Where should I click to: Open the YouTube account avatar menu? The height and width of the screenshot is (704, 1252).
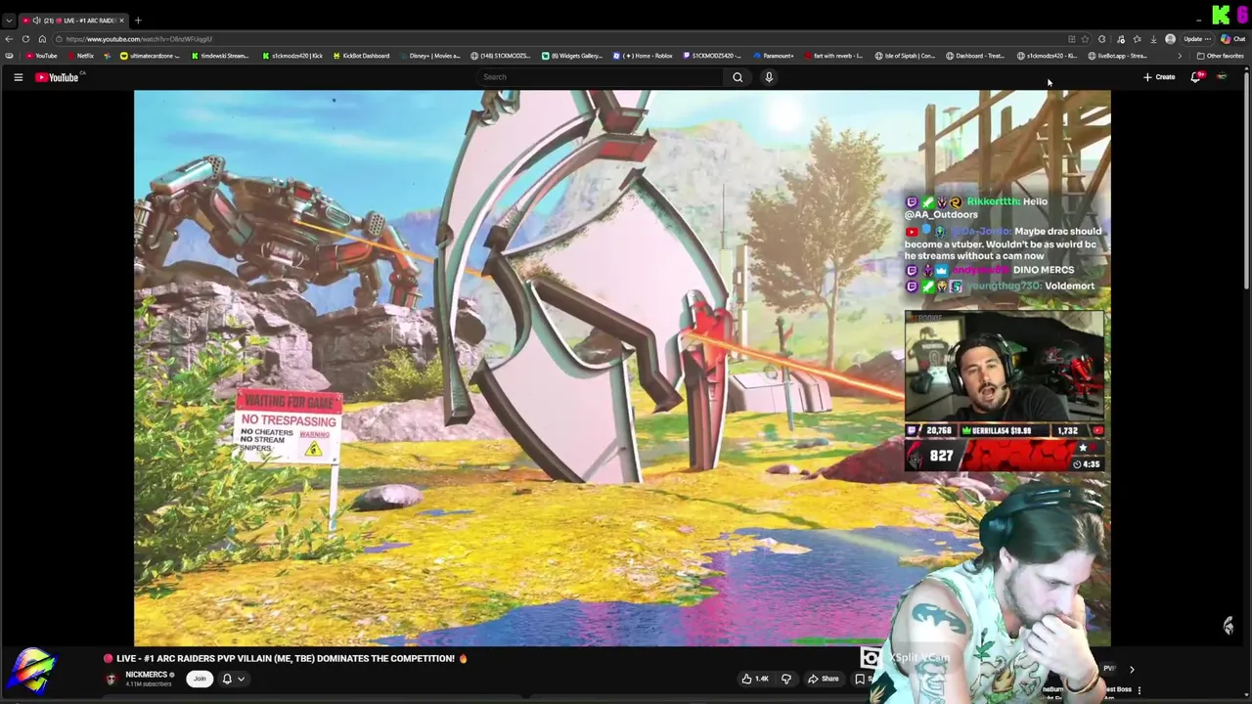1222,77
